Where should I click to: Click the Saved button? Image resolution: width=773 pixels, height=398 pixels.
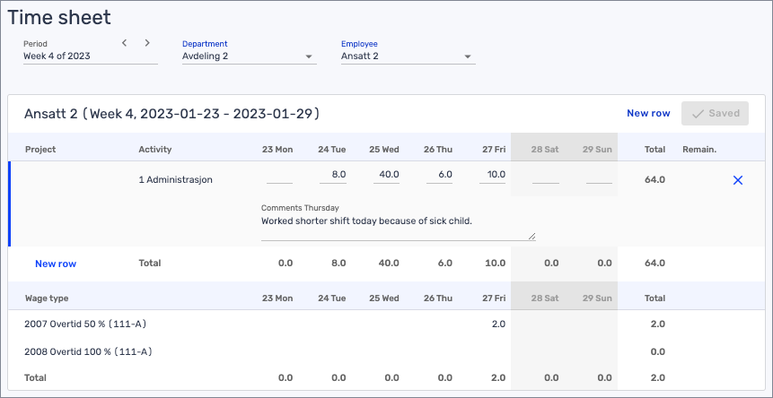(715, 113)
